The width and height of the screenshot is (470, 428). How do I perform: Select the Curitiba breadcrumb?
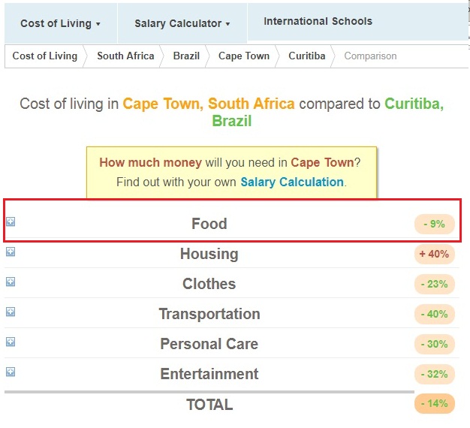coord(306,56)
